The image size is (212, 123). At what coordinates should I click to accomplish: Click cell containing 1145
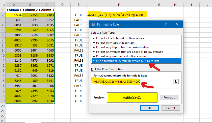14,60
